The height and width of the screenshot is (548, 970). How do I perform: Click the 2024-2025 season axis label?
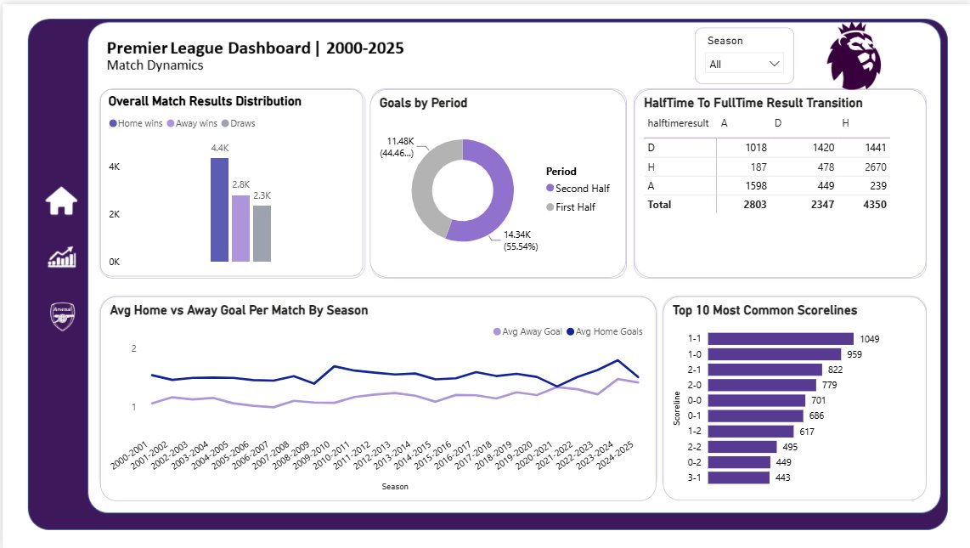[x=615, y=456]
